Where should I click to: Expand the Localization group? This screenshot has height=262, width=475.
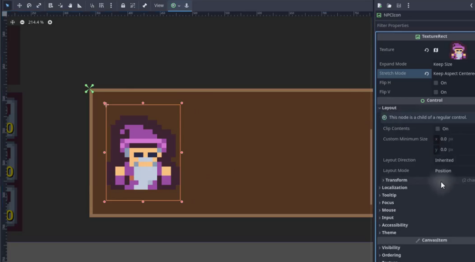tap(394, 188)
